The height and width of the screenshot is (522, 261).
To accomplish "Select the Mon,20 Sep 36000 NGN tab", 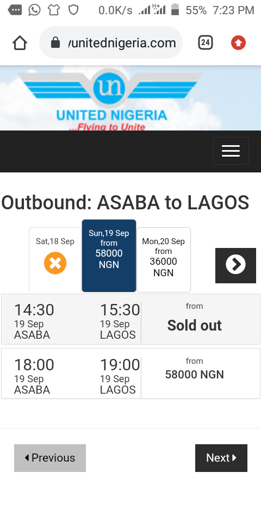I will coord(164,260).
